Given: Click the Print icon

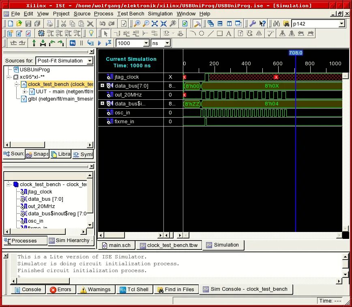Looking at the screenshot, I should tap(49, 24).
